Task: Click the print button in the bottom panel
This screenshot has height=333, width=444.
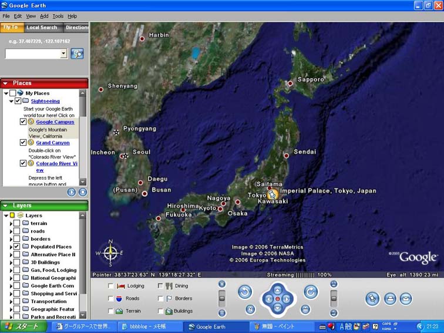Action: (x=390, y=299)
